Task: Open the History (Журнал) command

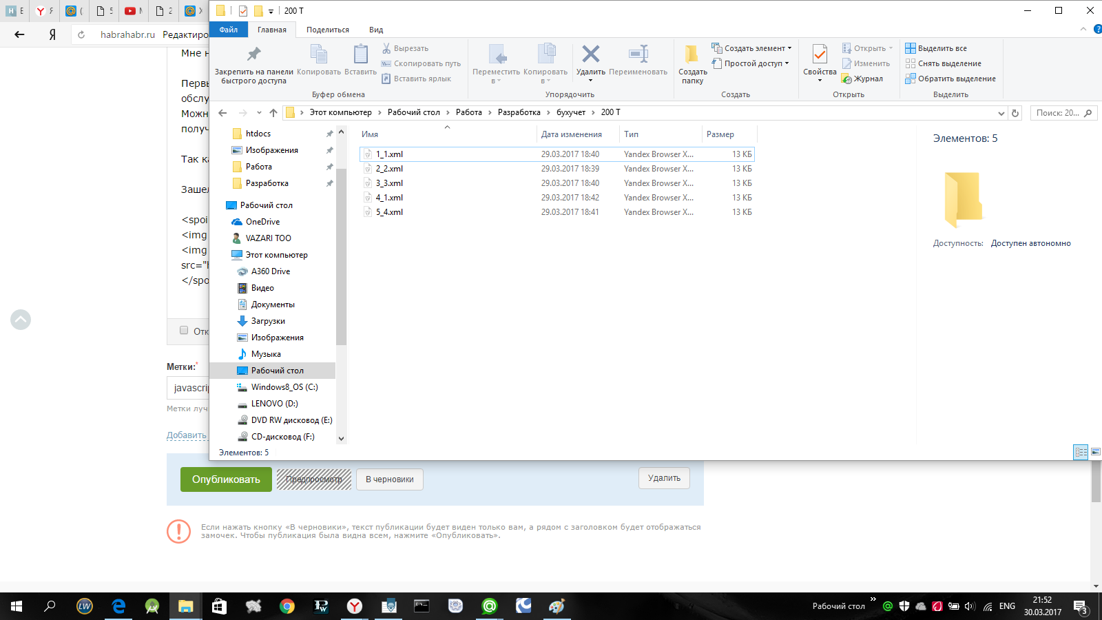Action: [862, 79]
